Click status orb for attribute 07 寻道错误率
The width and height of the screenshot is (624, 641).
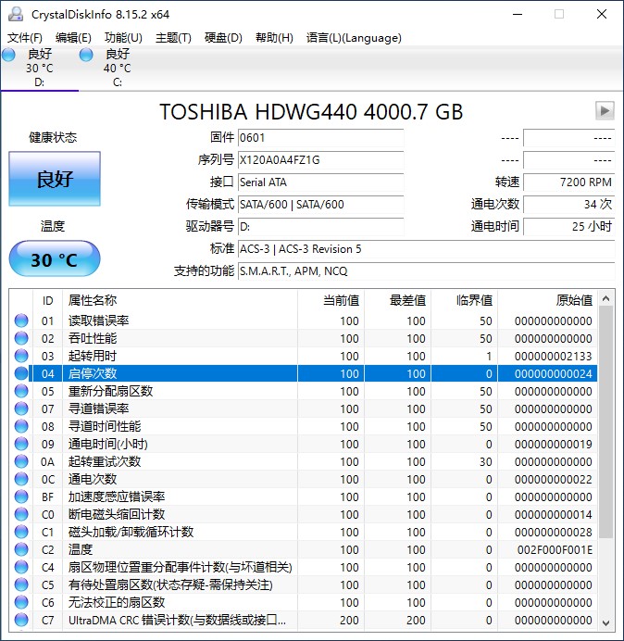point(21,408)
